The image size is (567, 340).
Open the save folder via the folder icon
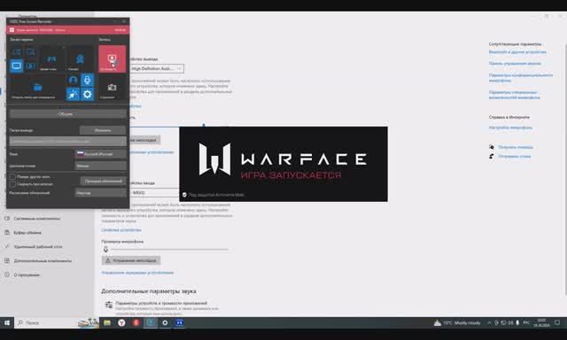[37, 87]
